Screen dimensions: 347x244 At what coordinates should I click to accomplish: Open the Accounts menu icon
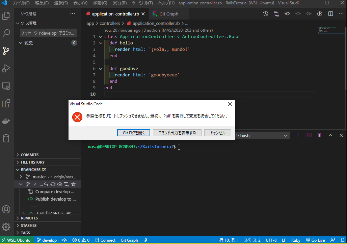point(6,209)
